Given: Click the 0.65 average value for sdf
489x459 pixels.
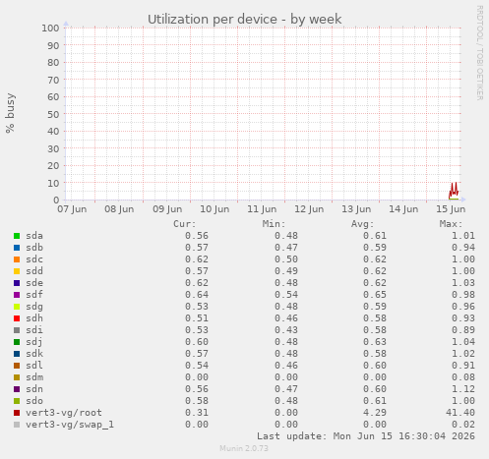Looking at the screenshot, I should [x=375, y=295].
